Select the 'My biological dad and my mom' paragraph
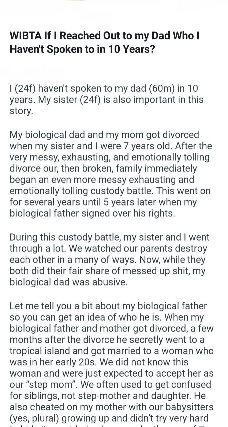The width and height of the screenshot is (228, 427). click(110, 174)
